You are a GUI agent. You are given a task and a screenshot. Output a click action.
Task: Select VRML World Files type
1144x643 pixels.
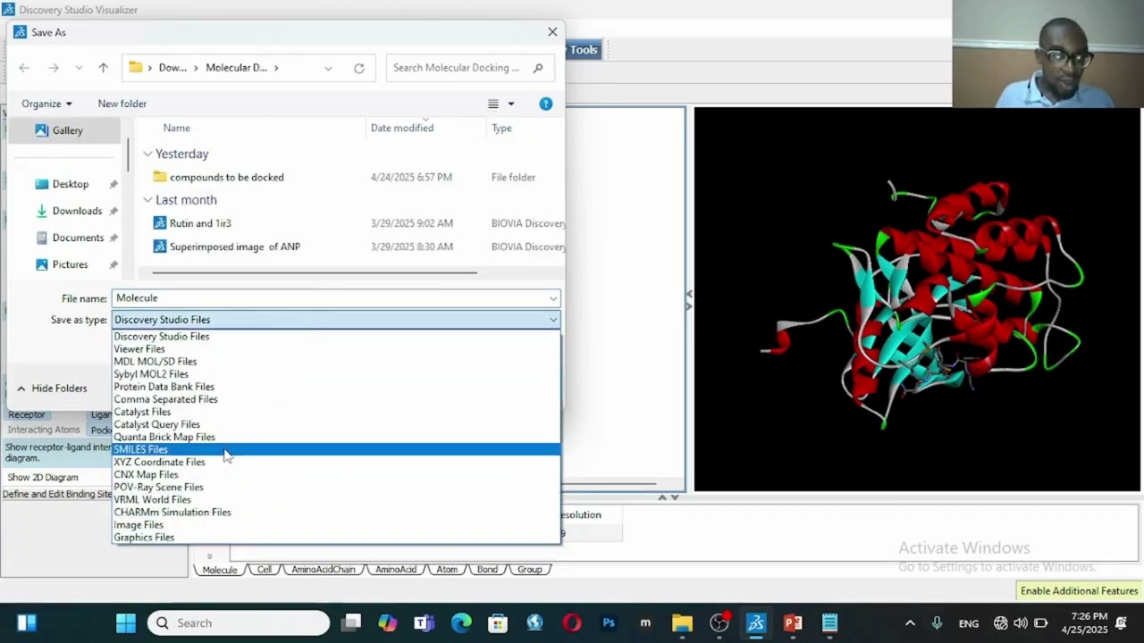(336, 499)
